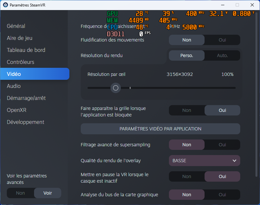Minimize the Paramètres SteamVR window
The image size is (260, 205).
pos(223,5)
